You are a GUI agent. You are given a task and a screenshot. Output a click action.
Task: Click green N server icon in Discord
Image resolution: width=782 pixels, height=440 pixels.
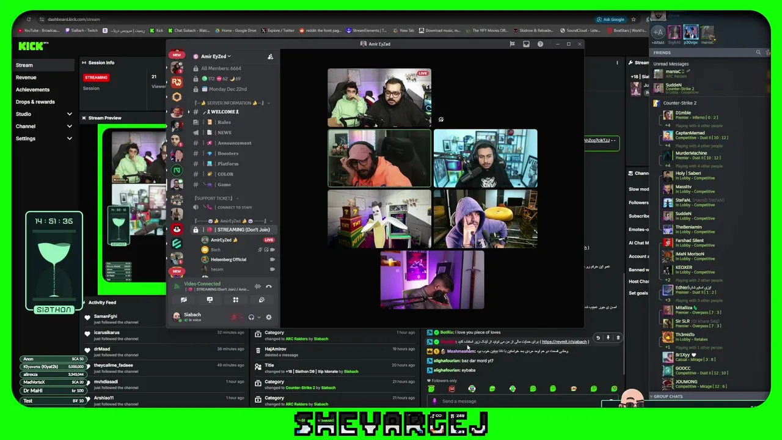[177, 170]
